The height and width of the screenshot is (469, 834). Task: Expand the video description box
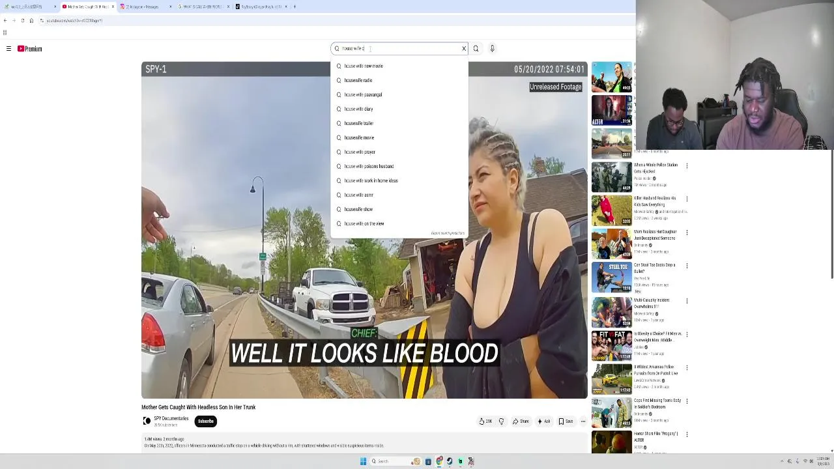(365, 443)
